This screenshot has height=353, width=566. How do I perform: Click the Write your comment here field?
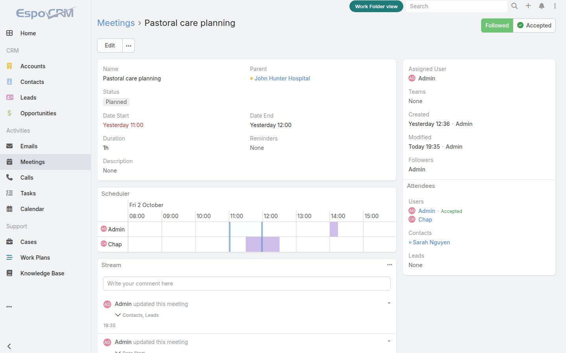[x=247, y=284]
